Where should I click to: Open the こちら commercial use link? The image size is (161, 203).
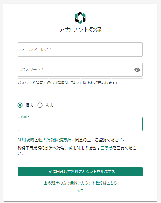pyautogui.click(x=106, y=148)
